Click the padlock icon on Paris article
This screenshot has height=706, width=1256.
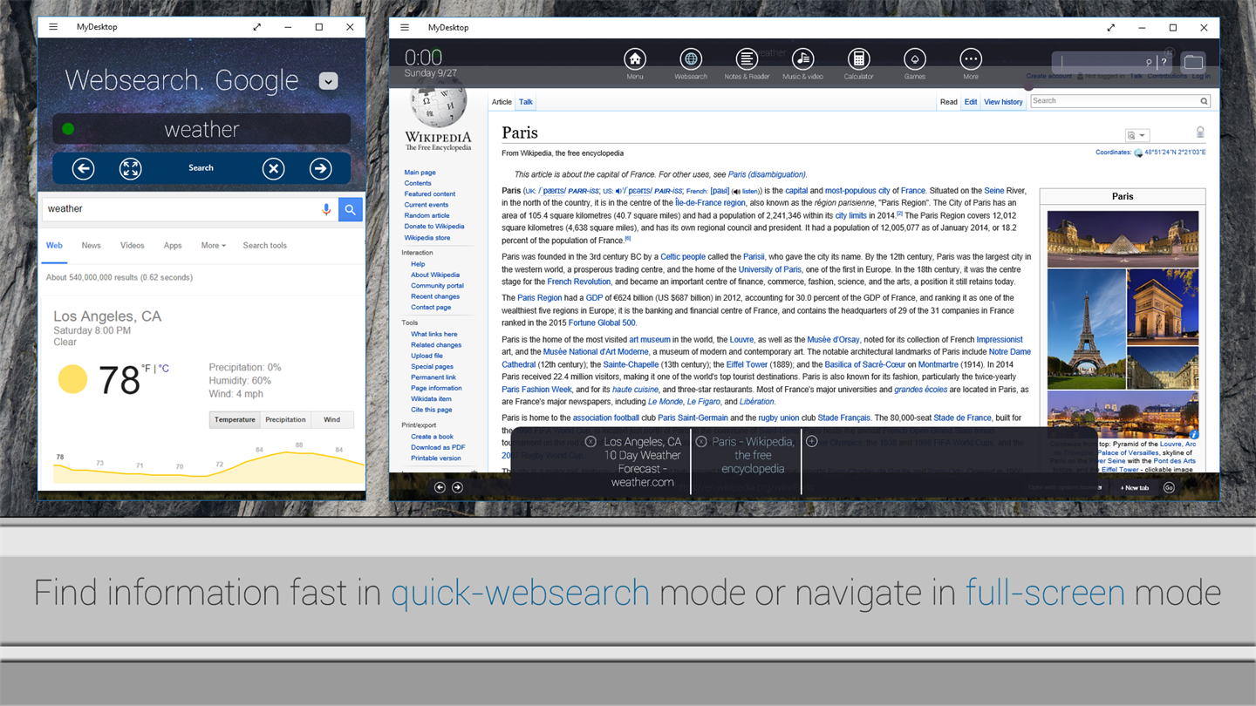pos(1200,132)
